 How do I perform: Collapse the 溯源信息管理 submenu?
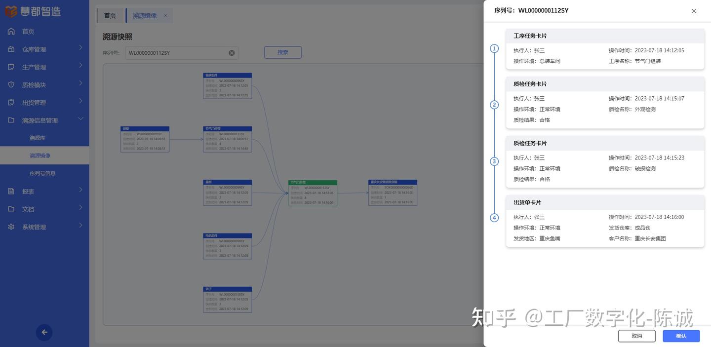(x=79, y=118)
